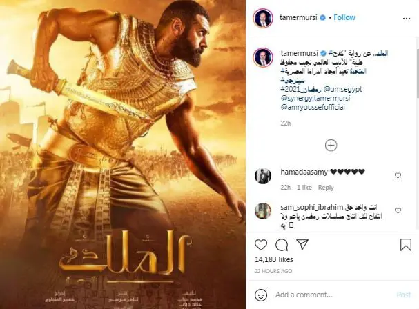Screen dimensions: 419x309
Task: Open the @synergy.tamermursi mention
Action: pyautogui.click(x=315, y=98)
